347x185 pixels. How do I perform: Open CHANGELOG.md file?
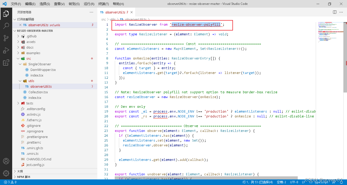[x=55, y=159]
